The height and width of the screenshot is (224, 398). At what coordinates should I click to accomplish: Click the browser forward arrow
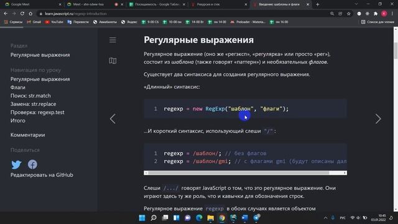pyautogui.click(x=14, y=14)
